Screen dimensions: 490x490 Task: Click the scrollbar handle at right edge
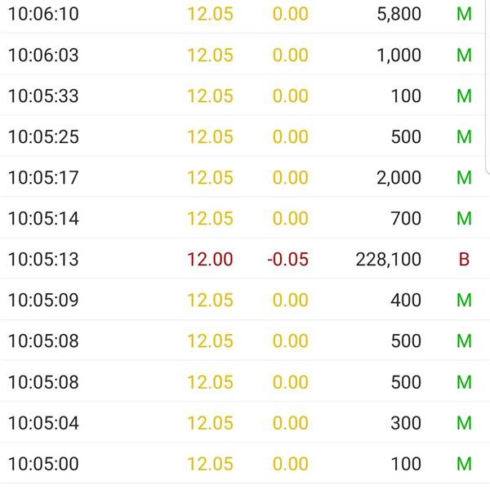488,86
